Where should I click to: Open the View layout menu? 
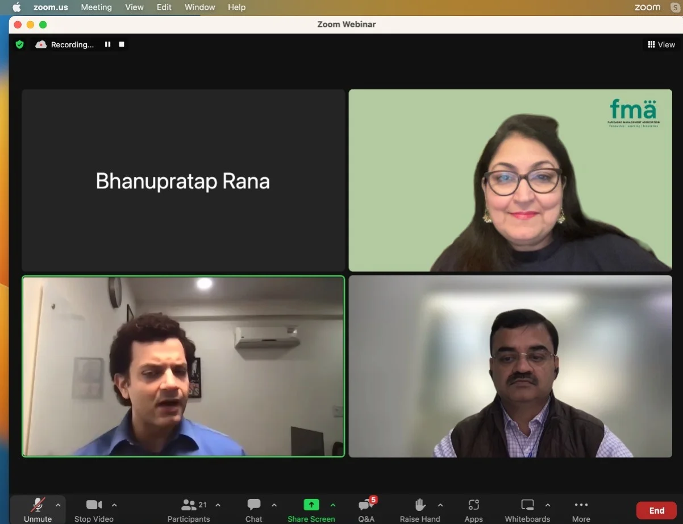click(661, 44)
